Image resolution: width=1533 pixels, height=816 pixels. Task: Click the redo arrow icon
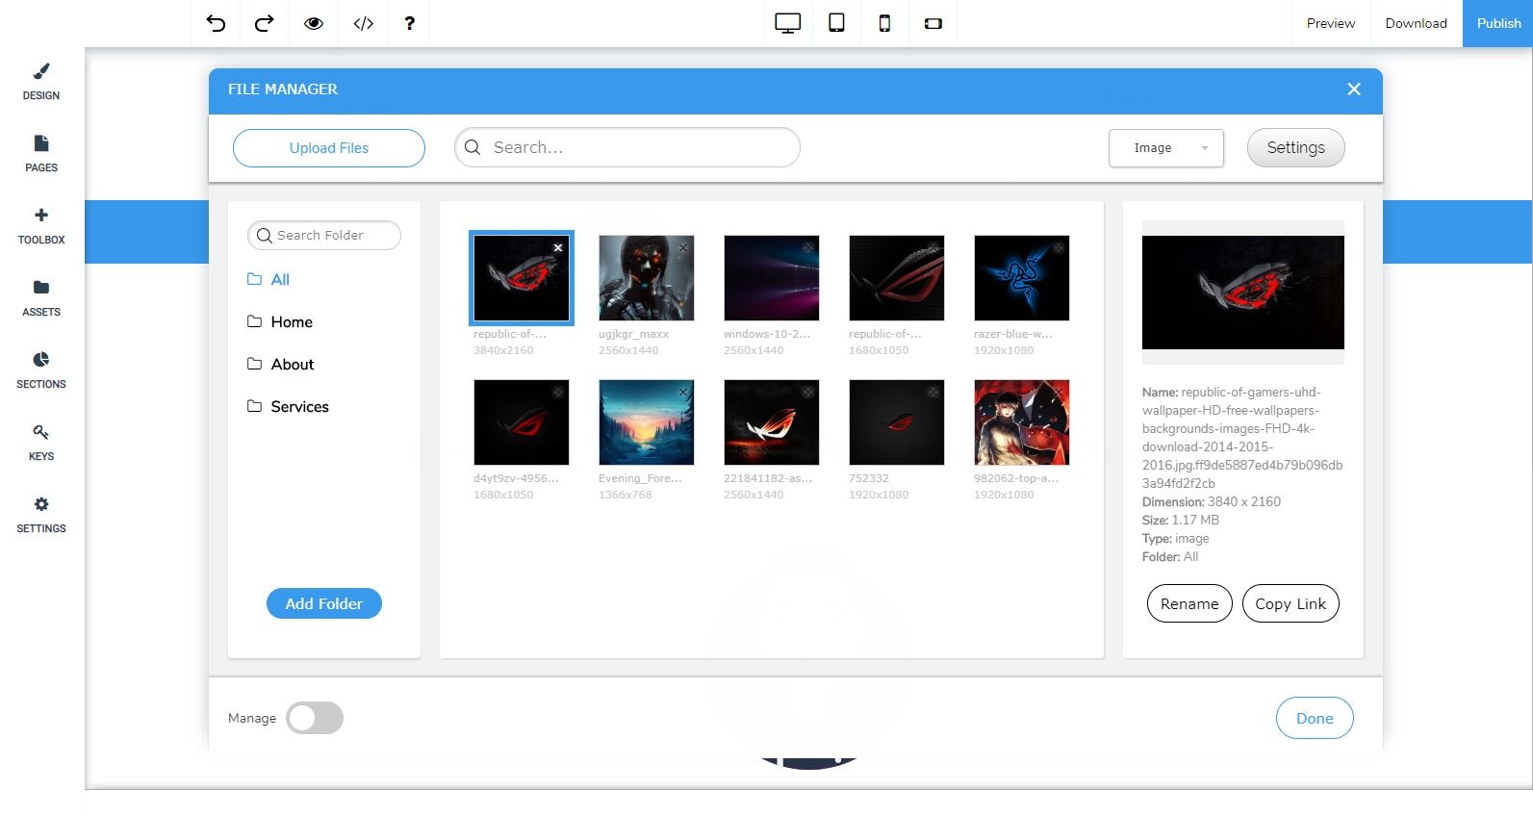point(265,23)
